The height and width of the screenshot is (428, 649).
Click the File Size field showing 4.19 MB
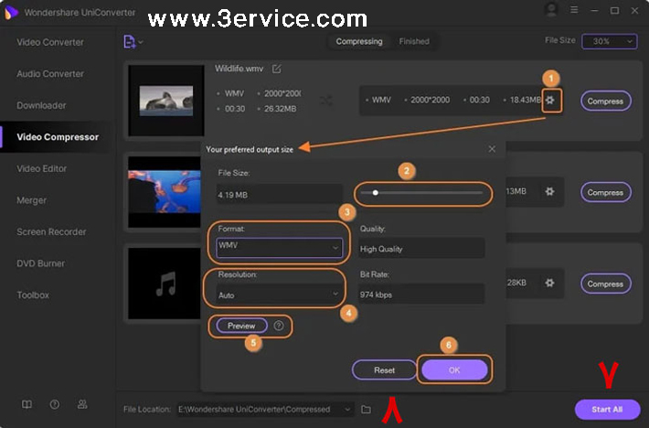(x=266, y=195)
